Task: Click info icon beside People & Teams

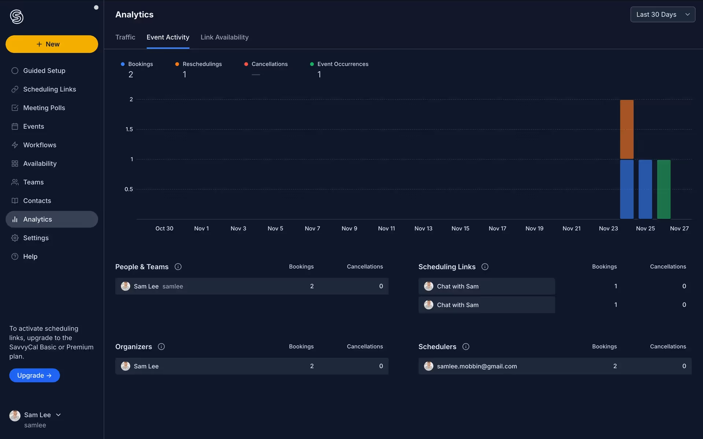Action: (178, 267)
